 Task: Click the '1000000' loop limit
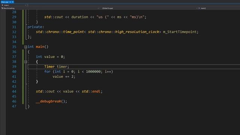click(x=93, y=72)
